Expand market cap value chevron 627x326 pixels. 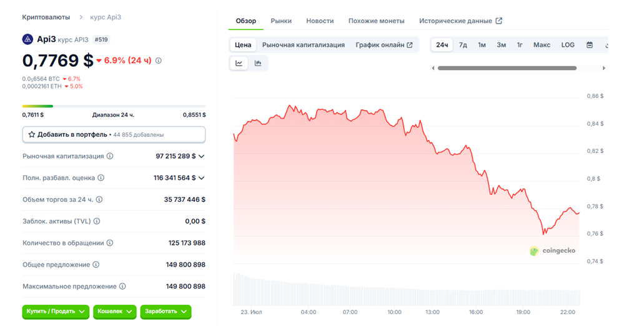pyautogui.click(x=202, y=156)
